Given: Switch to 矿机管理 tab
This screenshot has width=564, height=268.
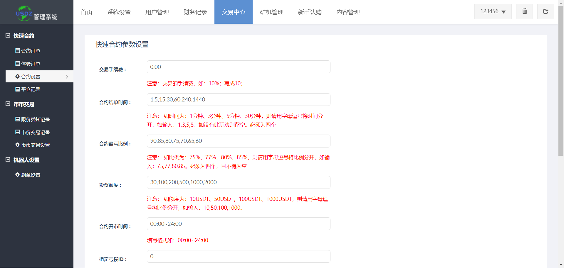Looking at the screenshot, I should [x=271, y=12].
